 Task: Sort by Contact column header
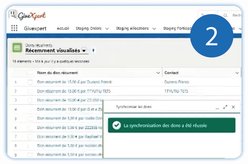[171, 73]
